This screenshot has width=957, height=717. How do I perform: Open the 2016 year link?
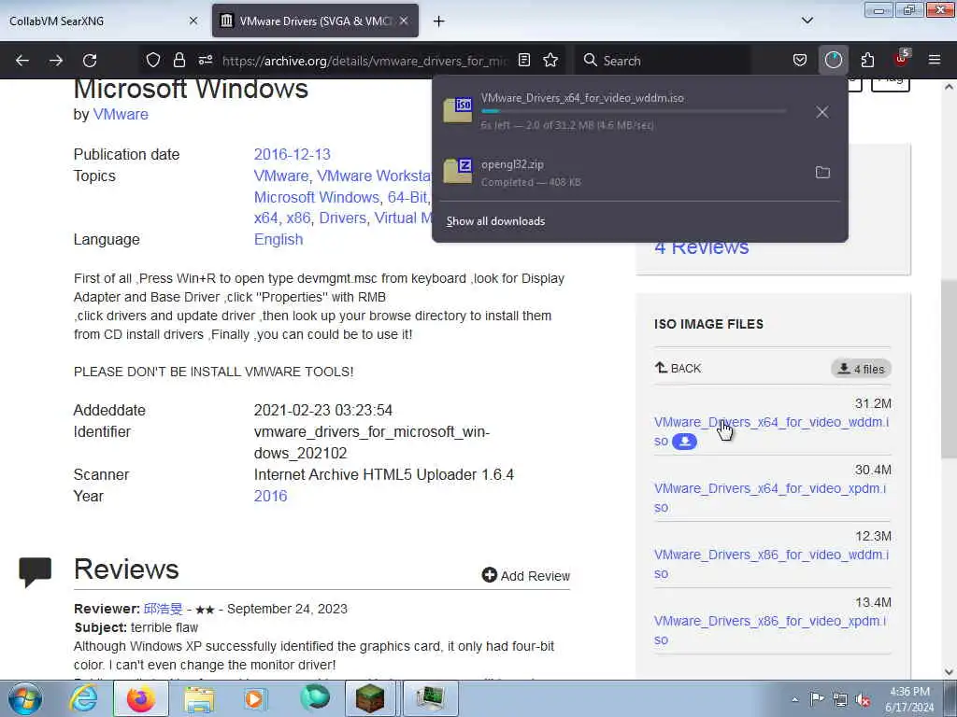270,496
